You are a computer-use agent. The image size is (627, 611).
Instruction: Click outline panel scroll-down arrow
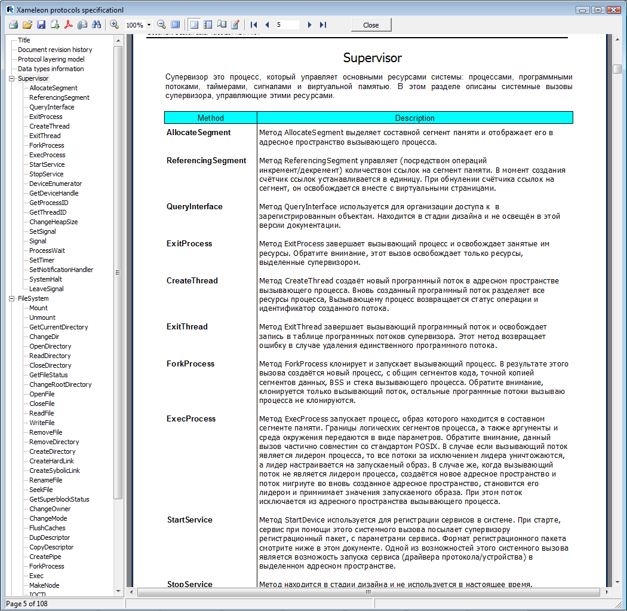118,591
